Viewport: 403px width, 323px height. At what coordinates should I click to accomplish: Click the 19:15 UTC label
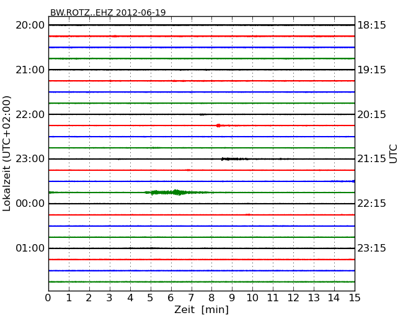[x=371, y=70]
